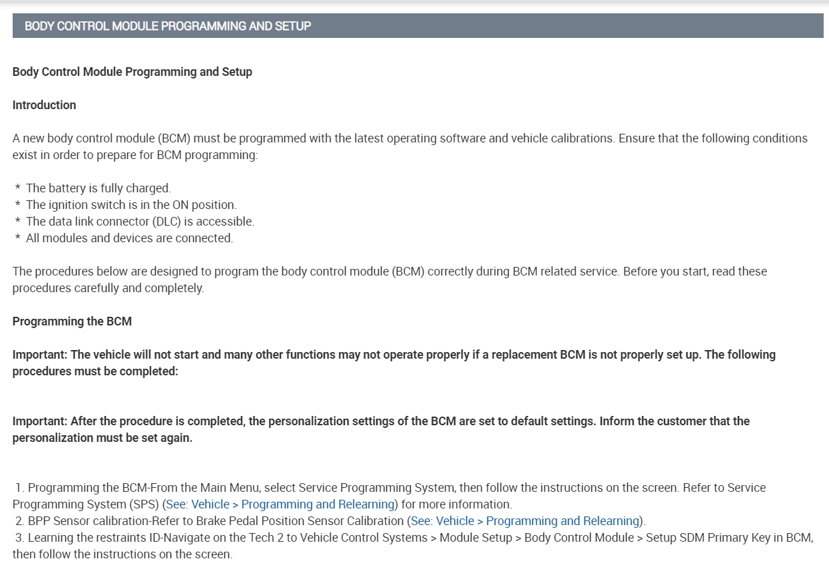
Task: Click the Programming the BCM heading
Action: [72, 321]
